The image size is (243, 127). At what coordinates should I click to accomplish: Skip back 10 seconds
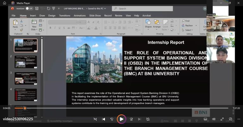click(x=112, y=119)
